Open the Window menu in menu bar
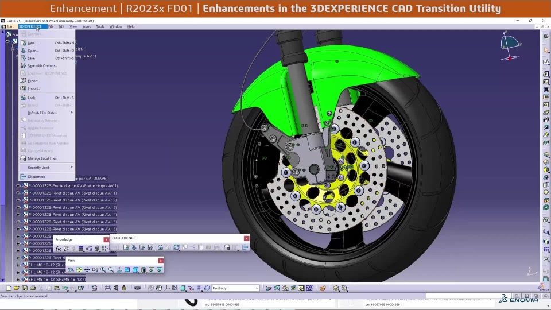 (x=115, y=26)
